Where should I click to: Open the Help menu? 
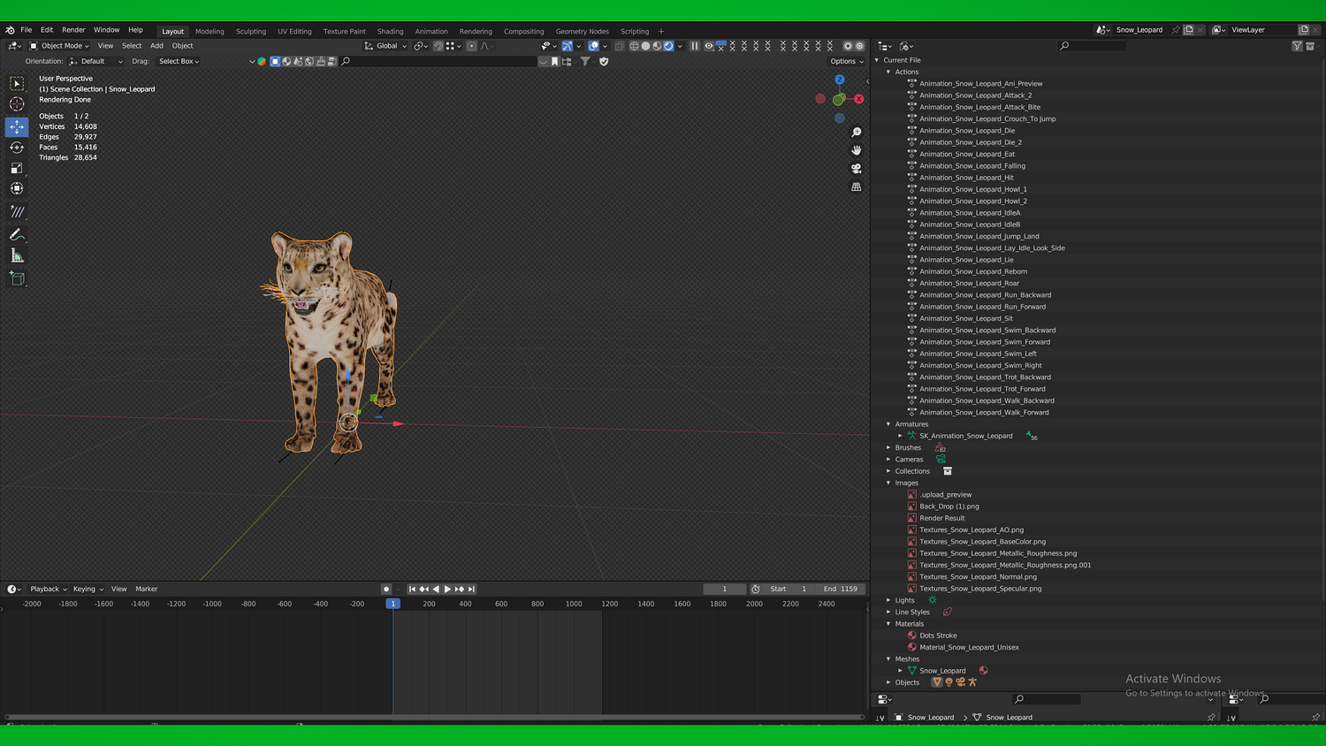(135, 30)
